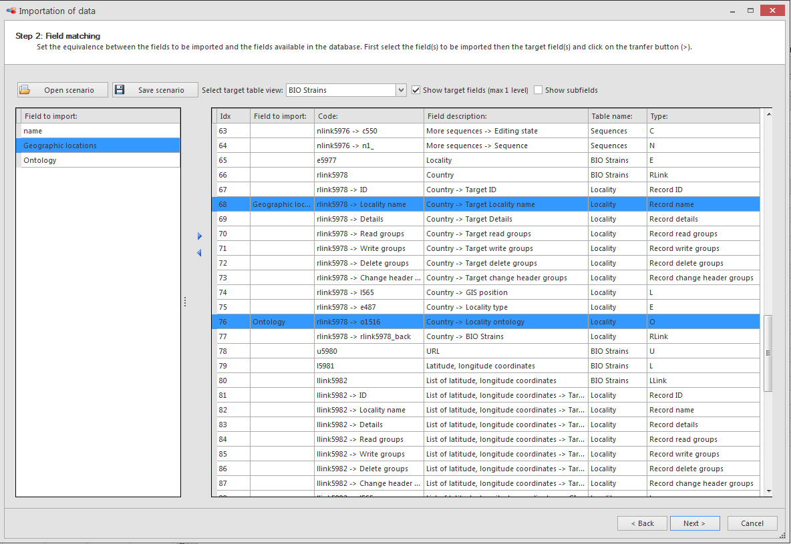Click the scroll down arrow of table scrollbar
The height and width of the screenshot is (544, 791).
(x=768, y=491)
